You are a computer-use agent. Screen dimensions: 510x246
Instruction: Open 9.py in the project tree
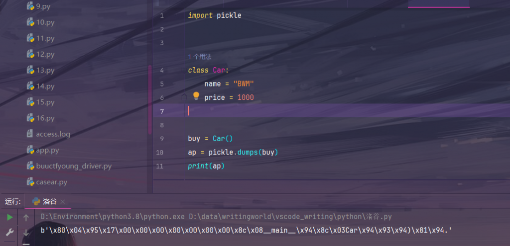38,6
